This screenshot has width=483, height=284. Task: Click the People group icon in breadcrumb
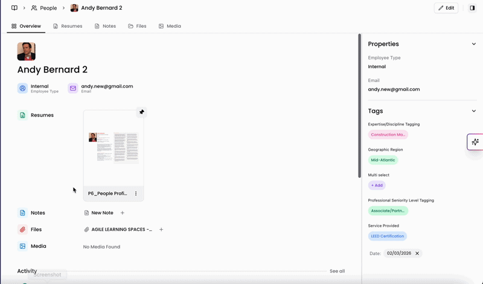[34, 8]
